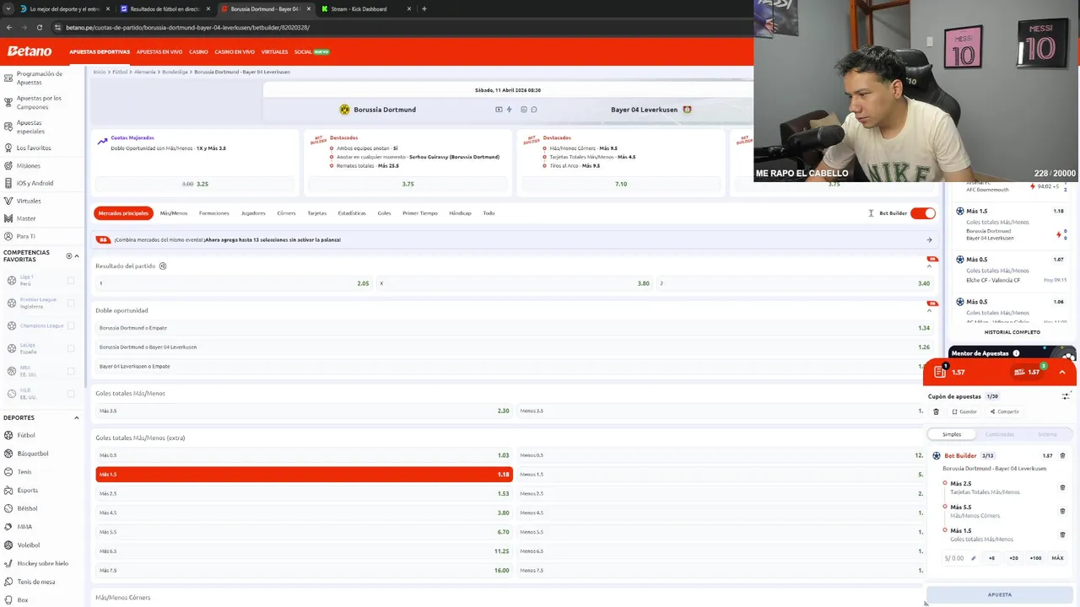Open Virtuales in left sidebar
The width and height of the screenshot is (1080, 607).
tap(28, 201)
